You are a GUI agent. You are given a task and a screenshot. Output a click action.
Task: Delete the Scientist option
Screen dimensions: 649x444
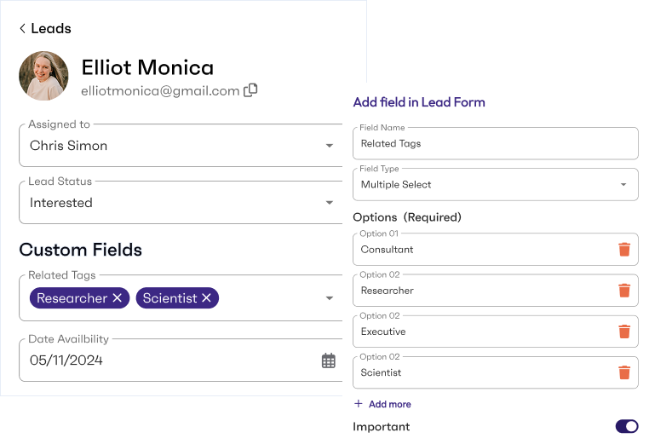tap(624, 372)
